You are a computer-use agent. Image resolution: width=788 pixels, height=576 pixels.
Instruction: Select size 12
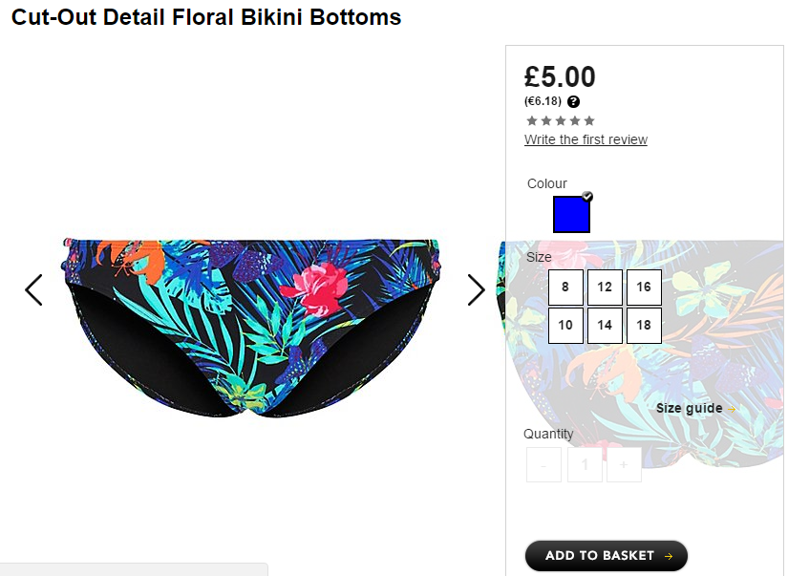(605, 287)
